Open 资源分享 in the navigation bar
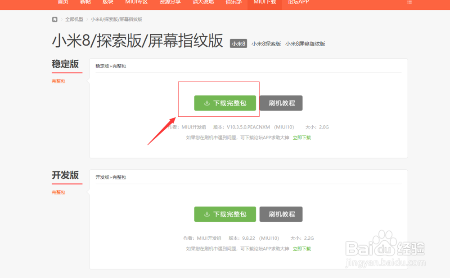Image resolution: width=450 pixels, height=278 pixels. point(170,2)
